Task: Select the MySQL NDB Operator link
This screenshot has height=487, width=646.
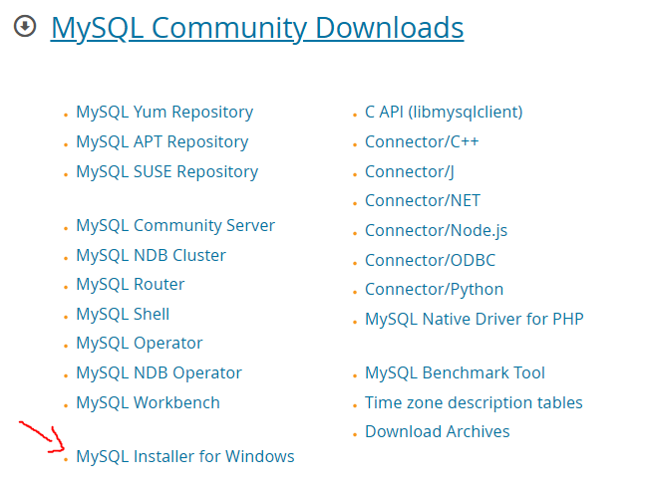Action: (159, 373)
